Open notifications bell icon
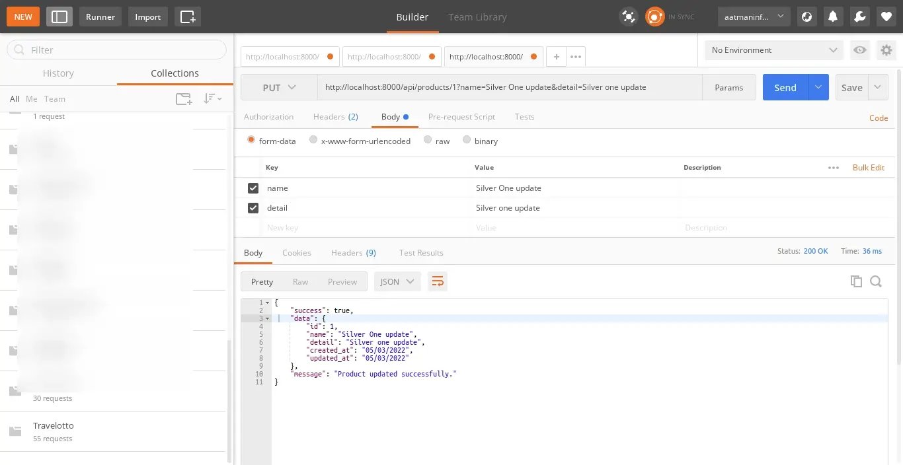The height and width of the screenshot is (465, 903). 833,17
